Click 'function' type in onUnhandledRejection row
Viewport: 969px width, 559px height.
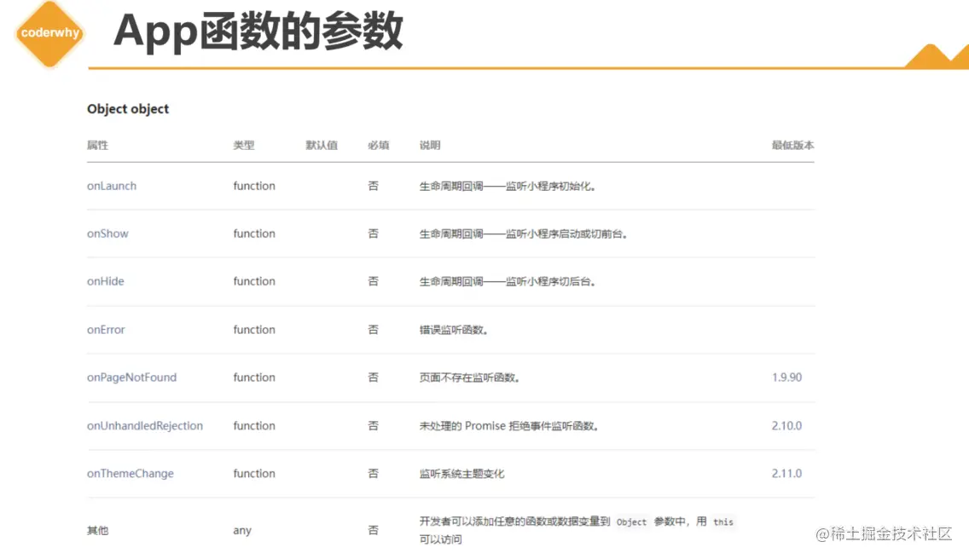pyautogui.click(x=254, y=425)
